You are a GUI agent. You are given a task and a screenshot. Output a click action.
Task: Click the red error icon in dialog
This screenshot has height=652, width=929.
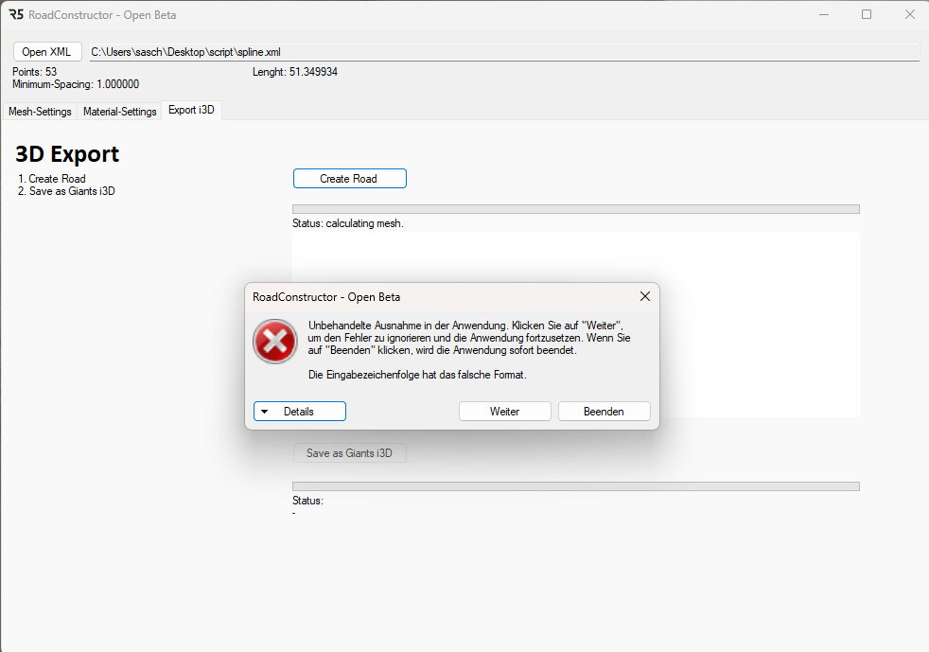(x=274, y=342)
